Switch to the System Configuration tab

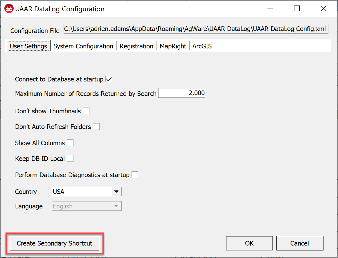83,46
